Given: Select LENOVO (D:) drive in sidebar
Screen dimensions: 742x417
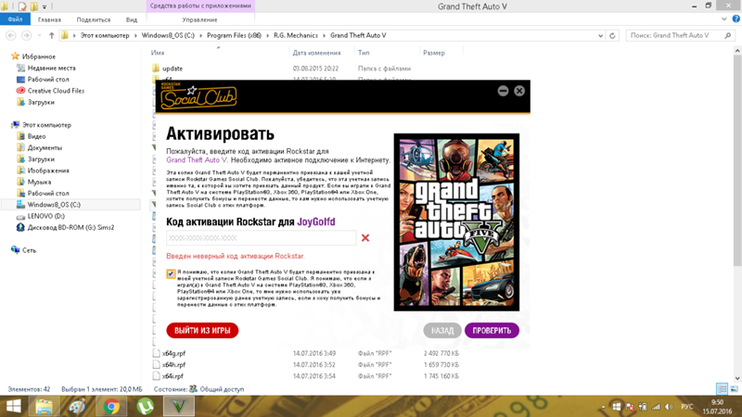Looking at the screenshot, I should point(45,216).
